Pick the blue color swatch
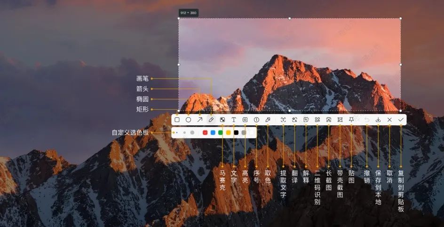The width and height of the screenshot is (444, 227). click(x=213, y=133)
